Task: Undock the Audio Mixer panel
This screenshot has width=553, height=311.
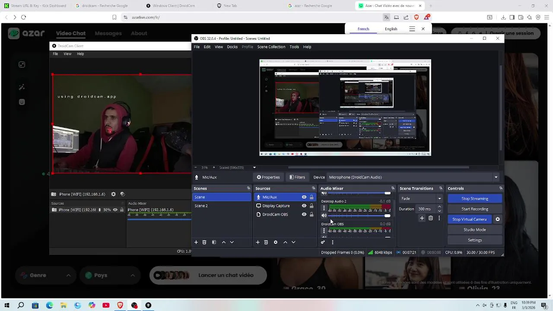Action: click(x=393, y=188)
